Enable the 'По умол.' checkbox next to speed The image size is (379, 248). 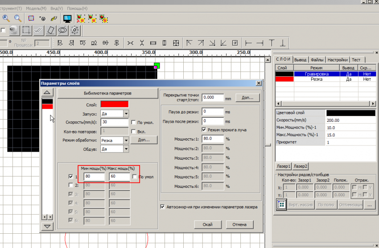[133, 122]
